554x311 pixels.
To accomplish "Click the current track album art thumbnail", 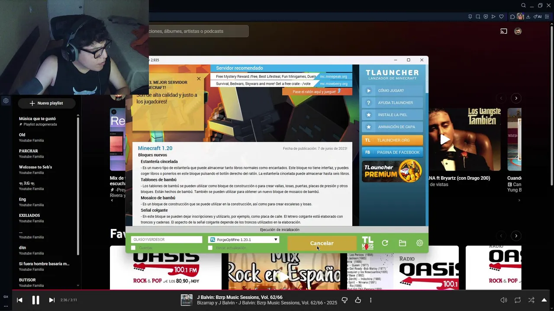I will [187, 300].
